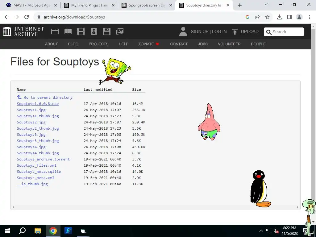Switch to MASH - Microsoft Agent tab
The height and width of the screenshot is (237, 316).
[x=31, y=5]
